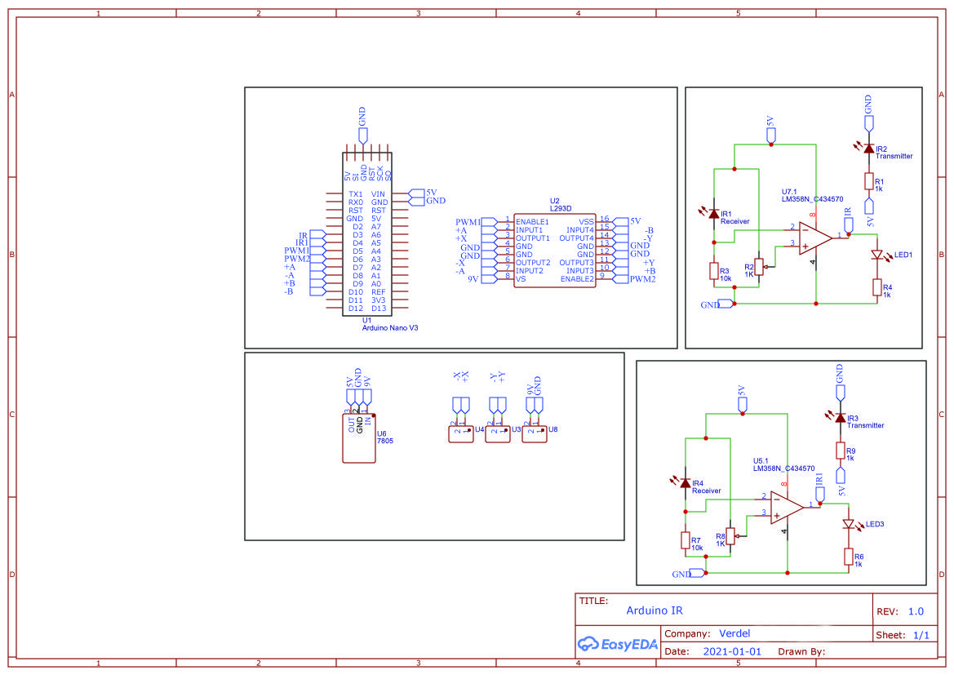Select resistor R4 1k symbol
954x675 pixels.
click(877, 287)
